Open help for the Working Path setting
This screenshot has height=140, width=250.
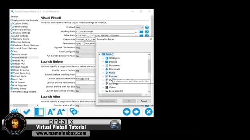click(x=147, y=31)
